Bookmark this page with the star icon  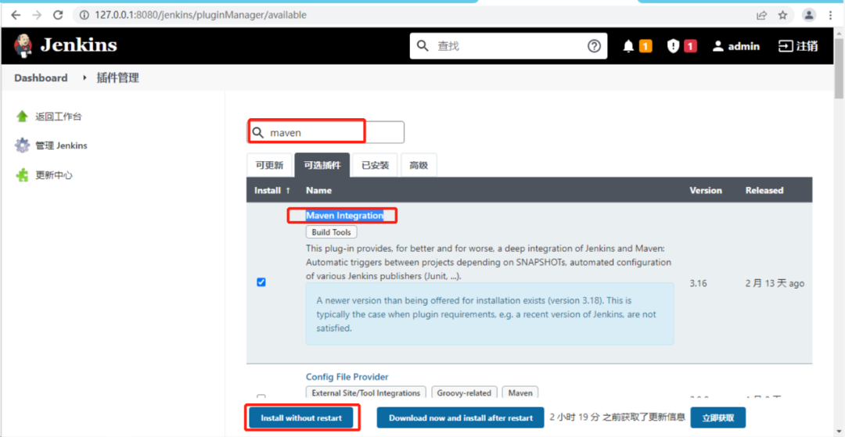tap(783, 15)
